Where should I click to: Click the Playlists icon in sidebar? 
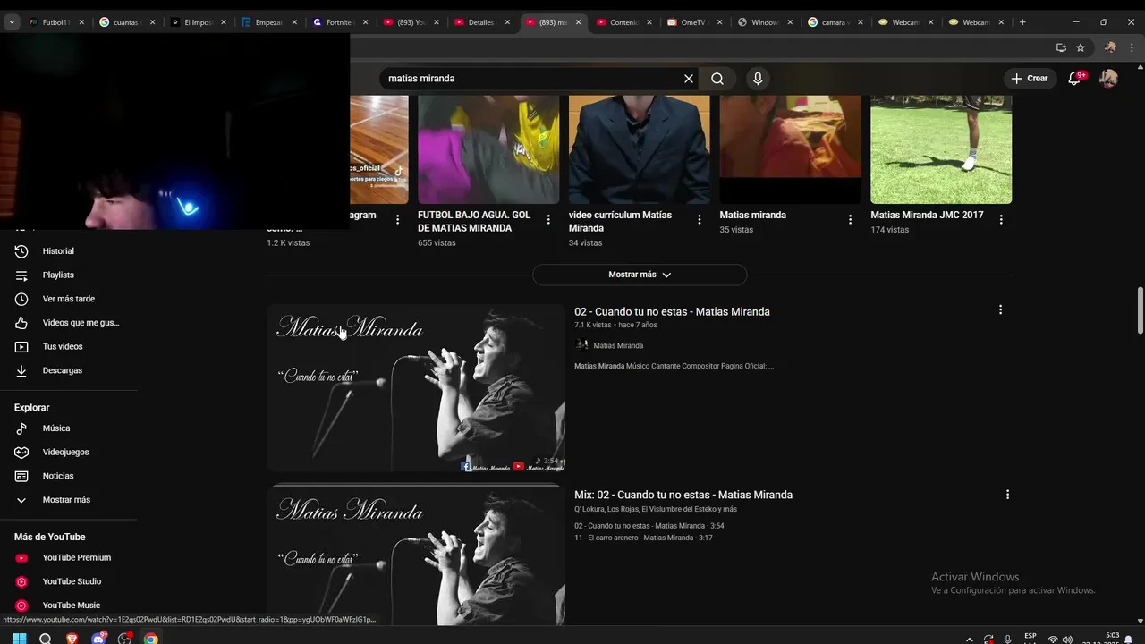point(21,275)
